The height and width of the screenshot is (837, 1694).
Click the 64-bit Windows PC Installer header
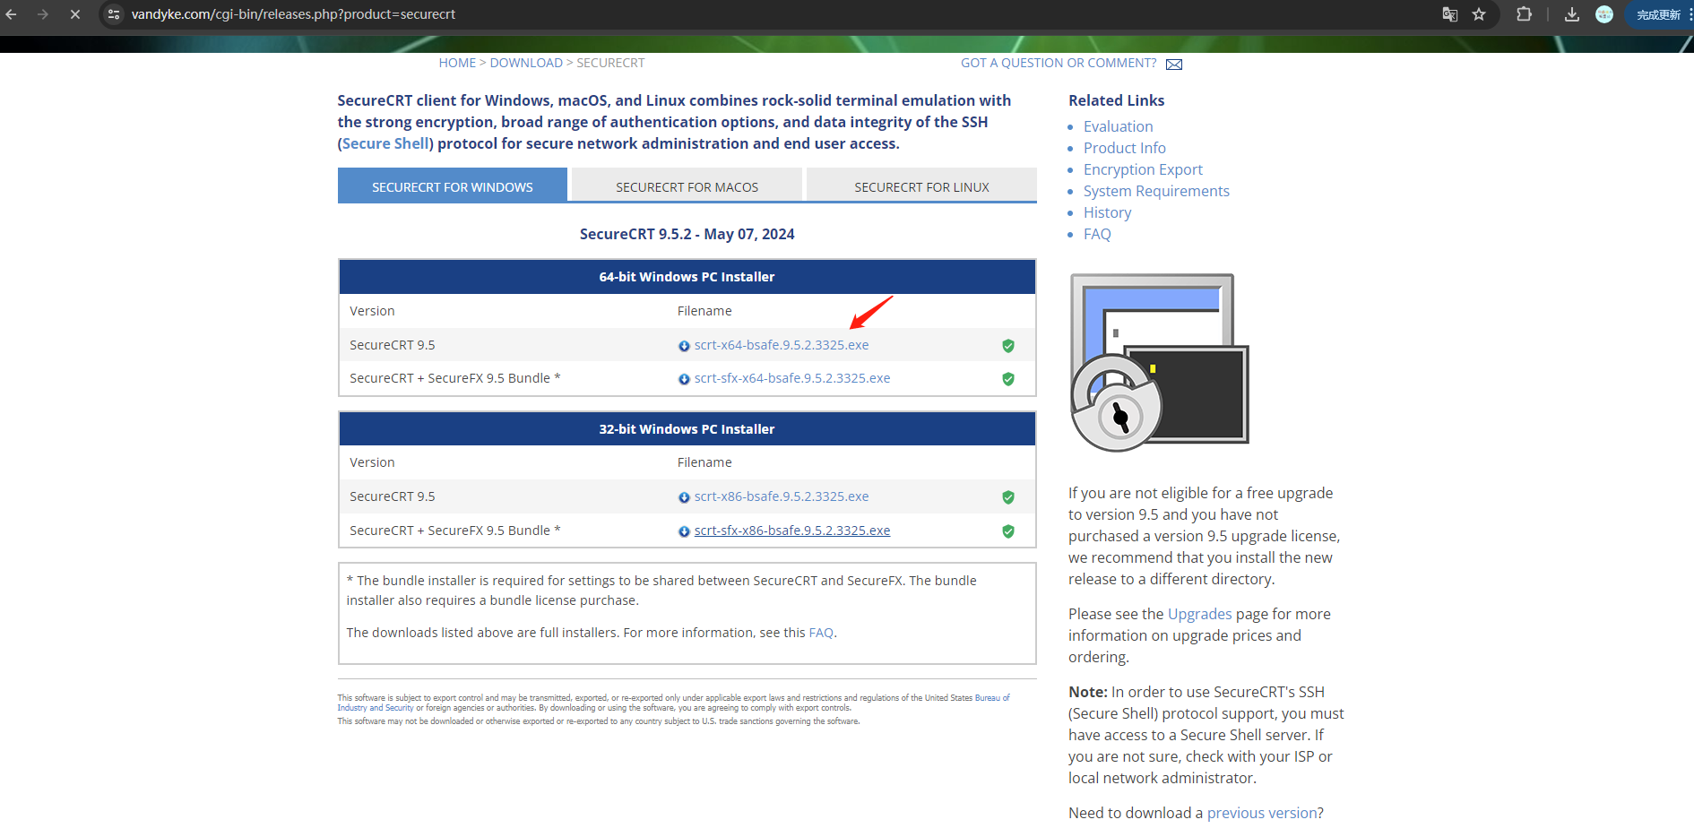[687, 277]
